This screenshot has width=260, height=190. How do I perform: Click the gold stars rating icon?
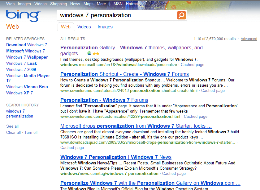[x=96, y=54]
